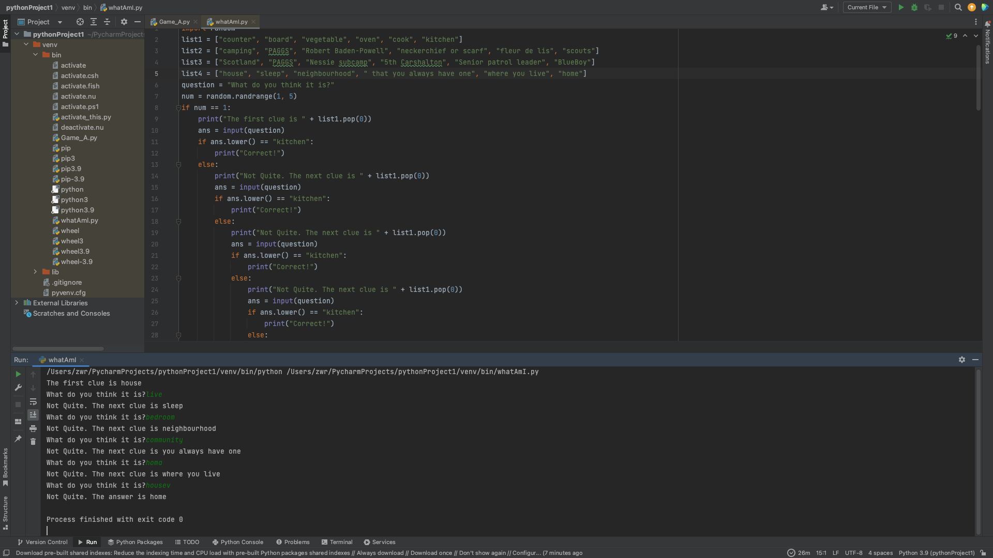Open Search Everywhere magnifier icon

958,7
